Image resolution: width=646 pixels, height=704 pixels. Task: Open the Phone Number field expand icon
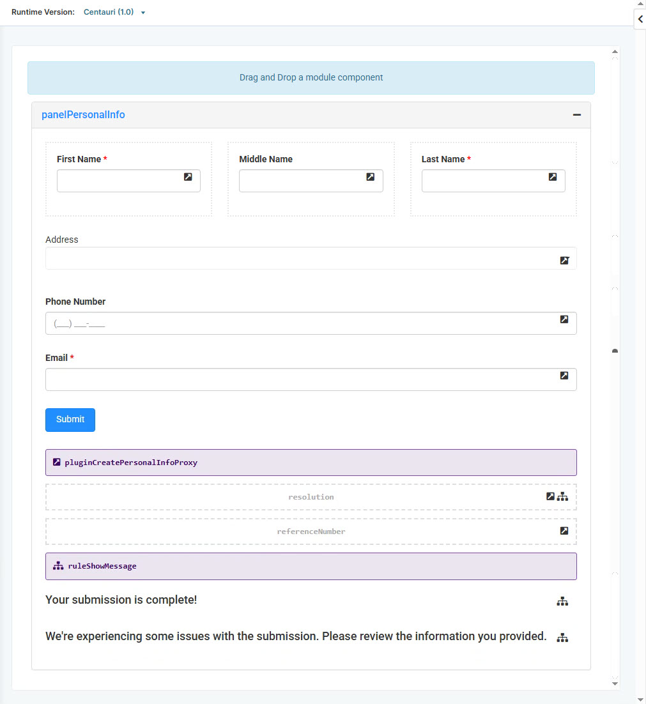coord(564,319)
